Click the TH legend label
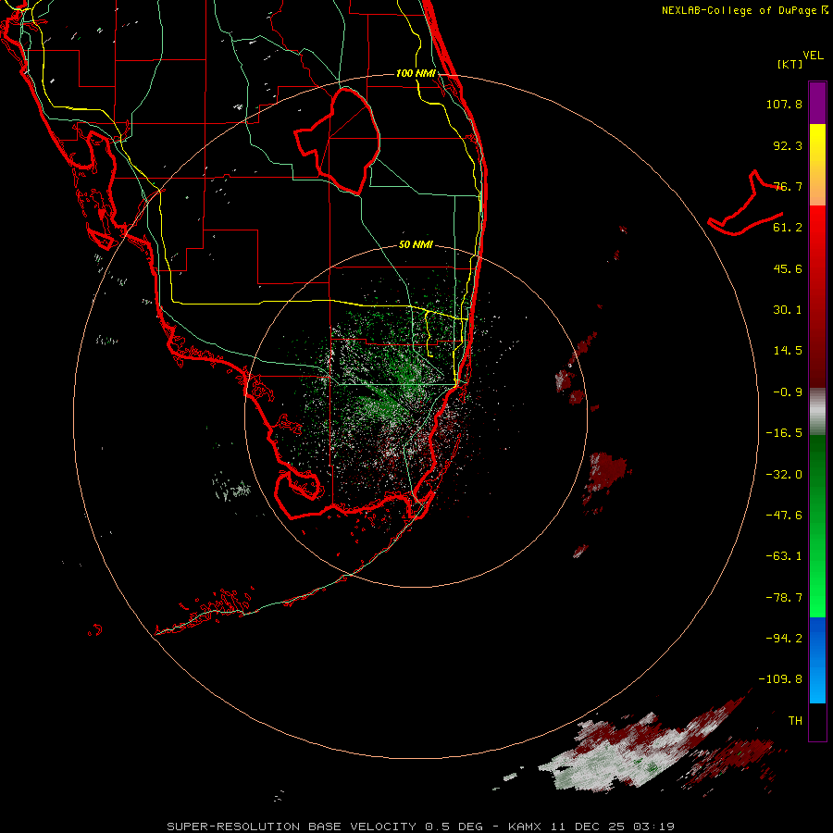The image size is (833, 833). click(x=795, y=721)
